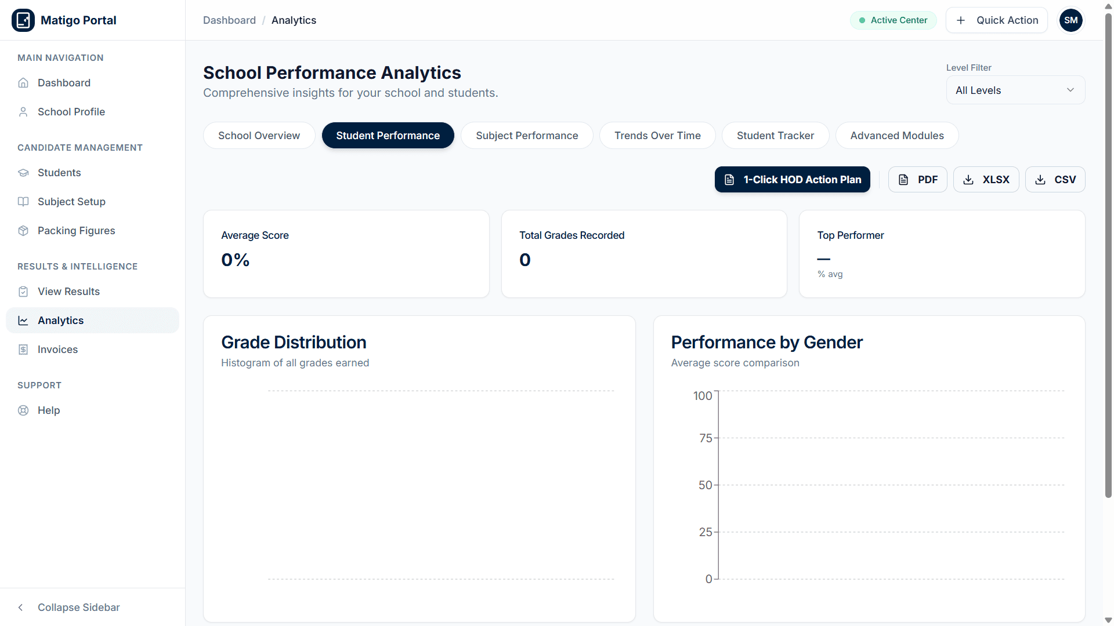Image resolution: width=1114 pixels, height=626 pixels.
Task: Click the document icon on HOD Action Plan
Action: [x=729, y=180]
